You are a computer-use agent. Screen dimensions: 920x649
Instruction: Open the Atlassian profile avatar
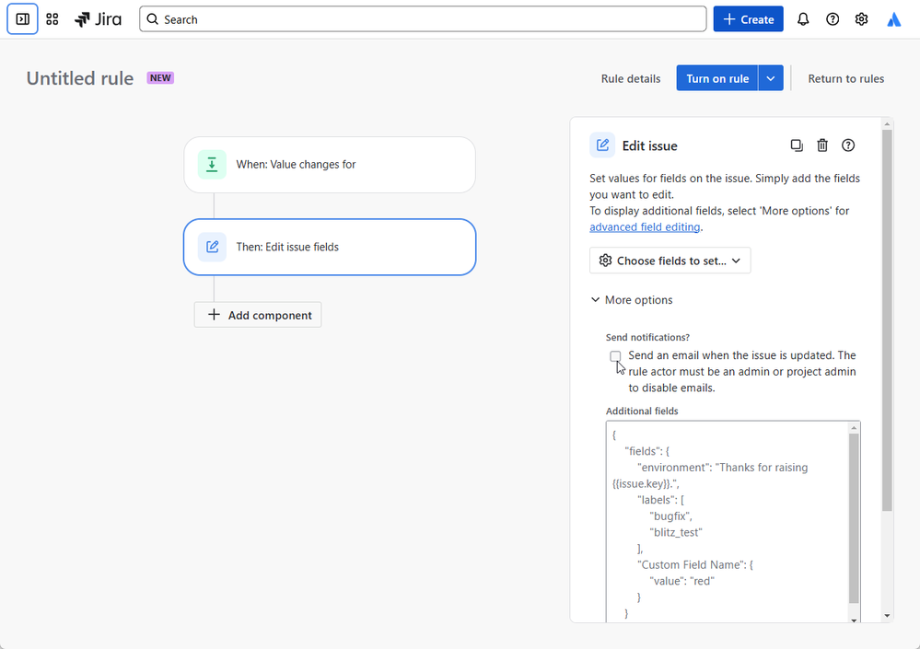click(x=893, y=19)
